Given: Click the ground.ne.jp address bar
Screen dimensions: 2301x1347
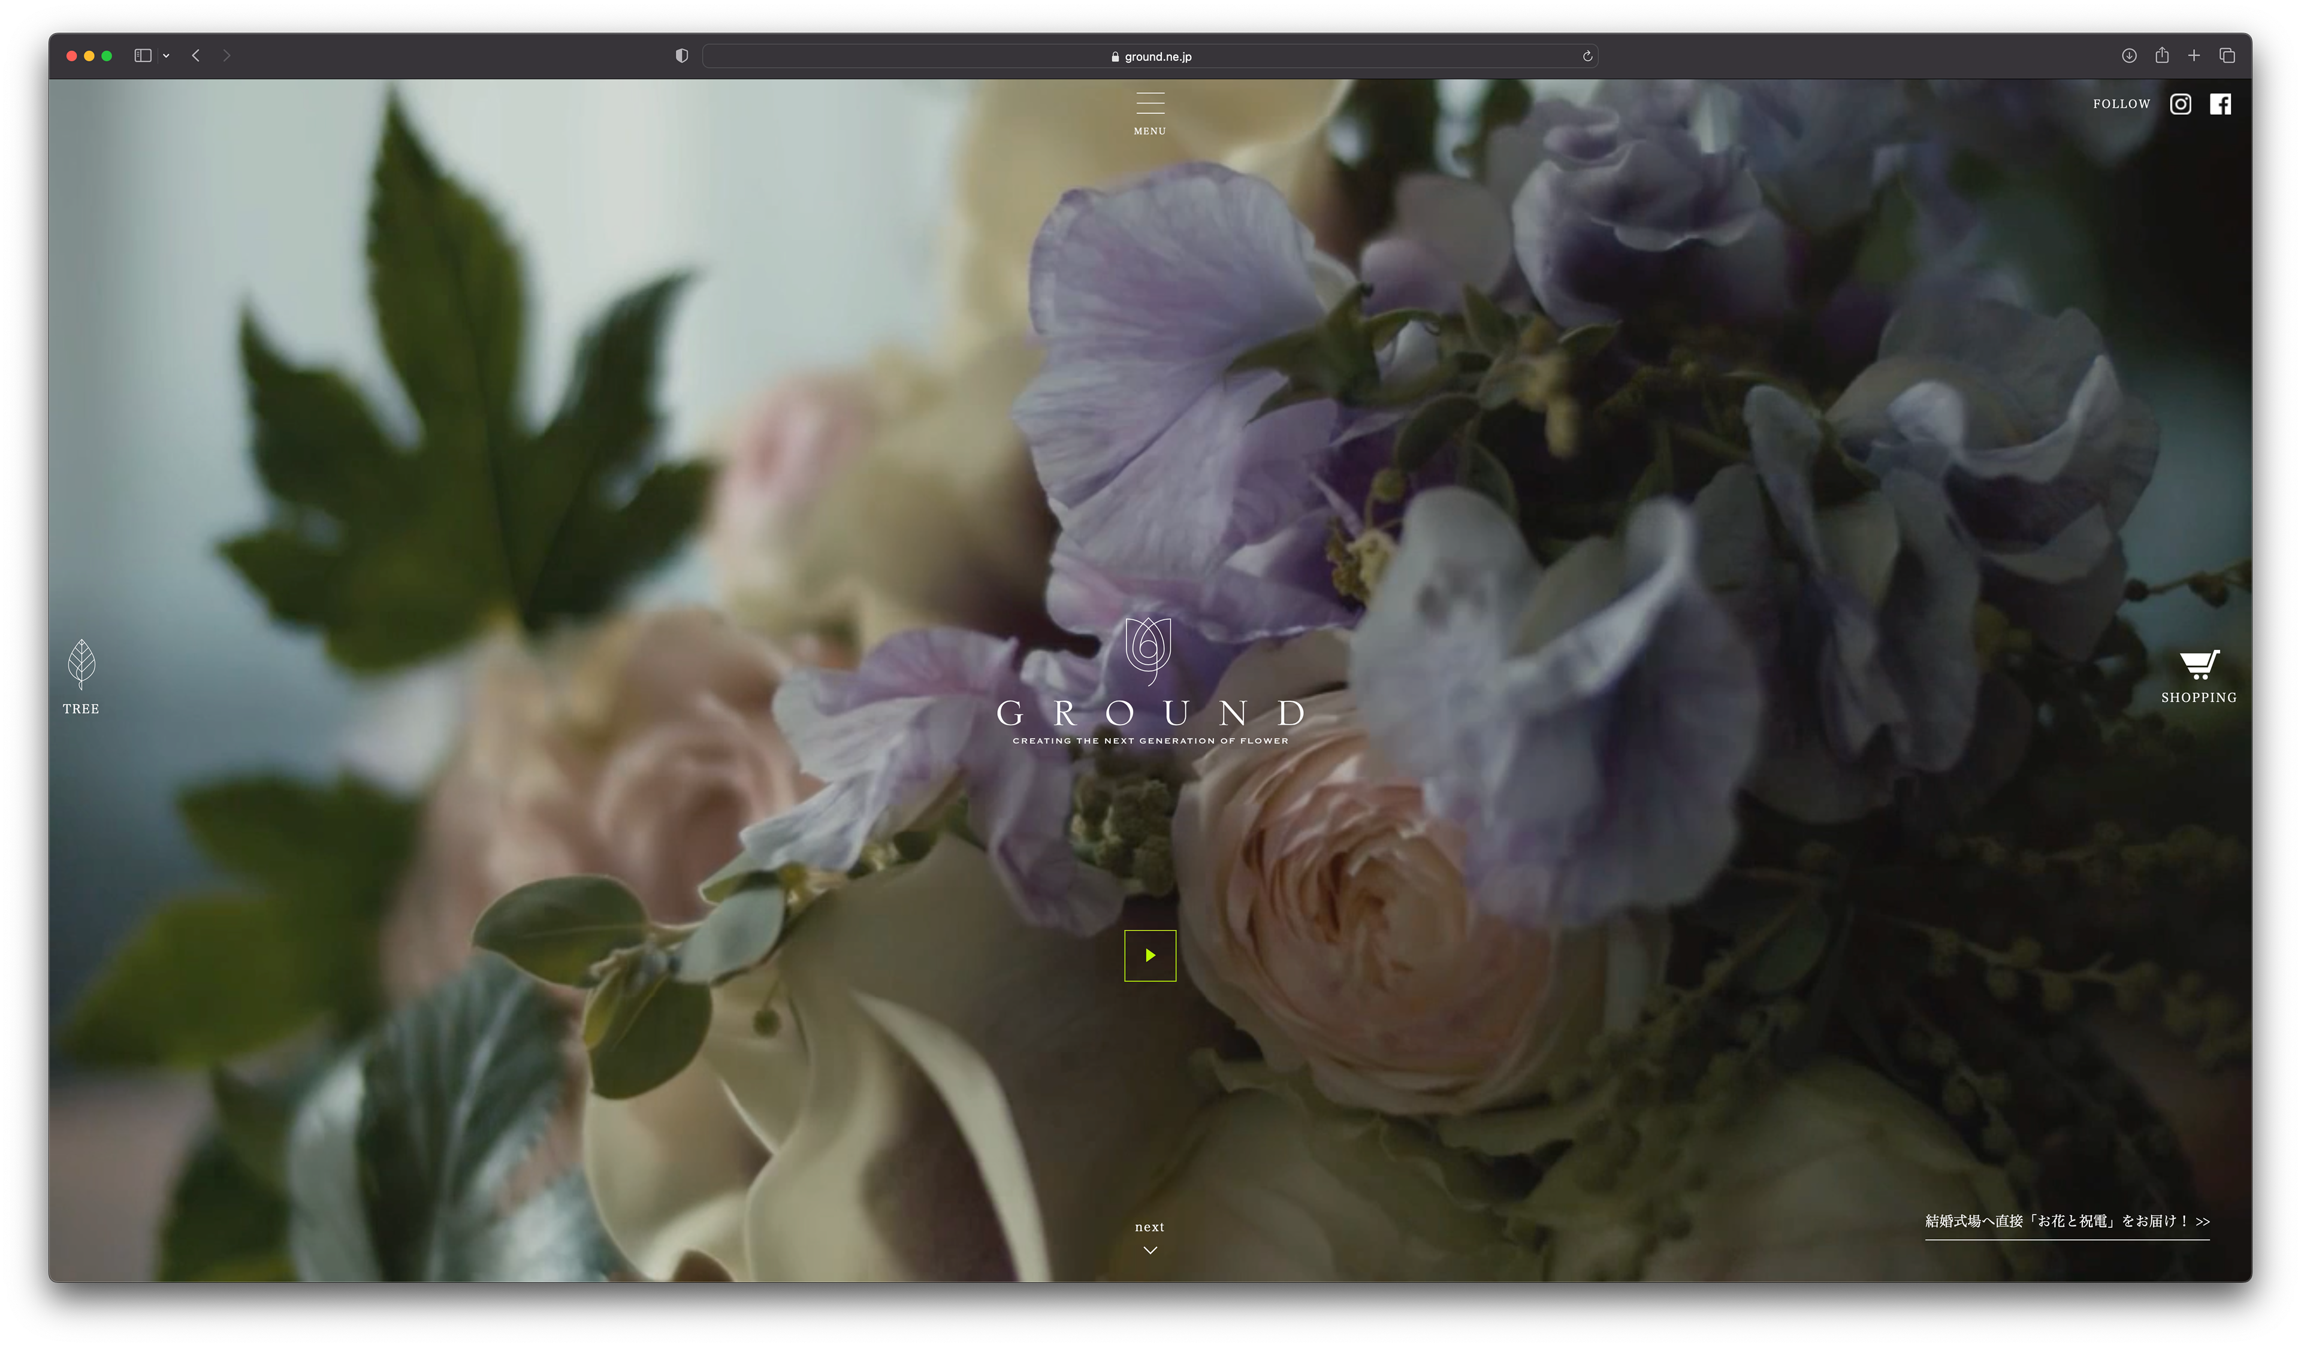Looking at the screenshot, I should tap(1149, 56).
